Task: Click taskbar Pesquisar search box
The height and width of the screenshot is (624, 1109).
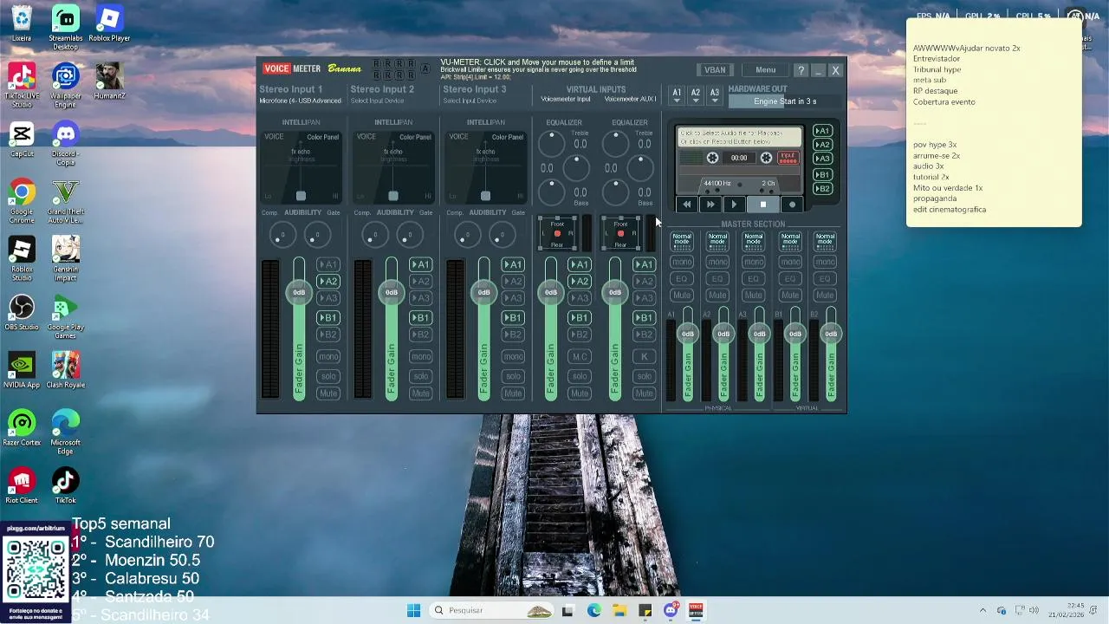Action: click(491, 610)
